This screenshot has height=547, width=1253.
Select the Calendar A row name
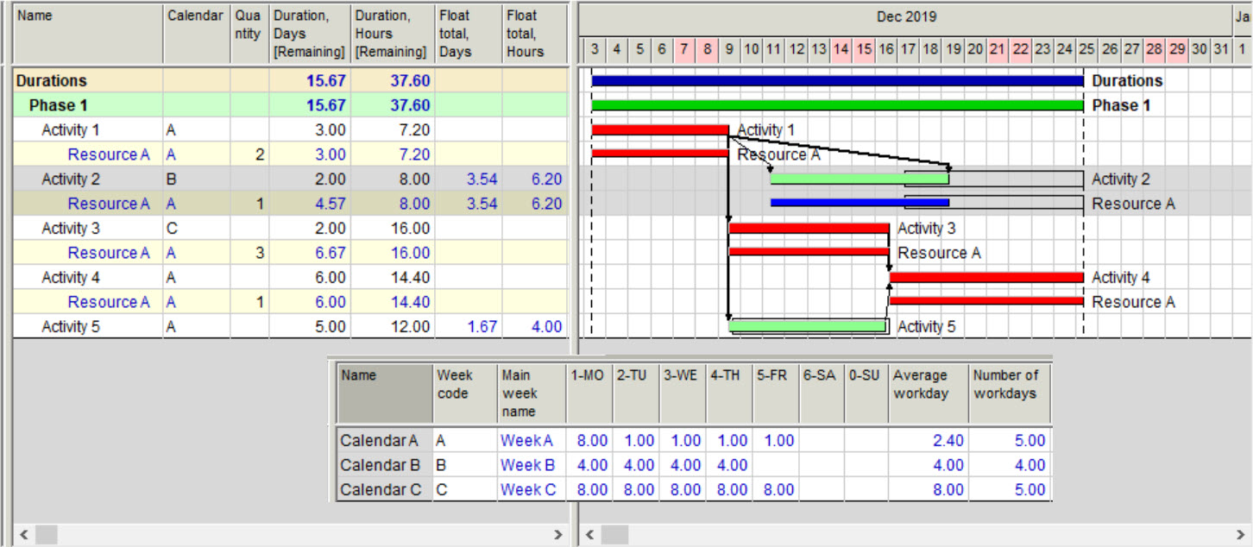[380, 441]
